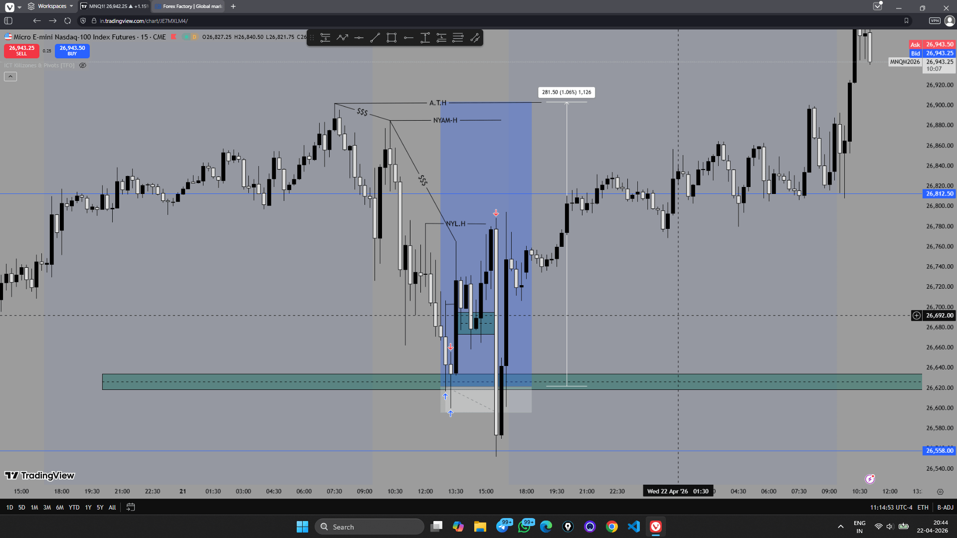
Task: Select the price range measure tool
Action: tap(425, 38)
